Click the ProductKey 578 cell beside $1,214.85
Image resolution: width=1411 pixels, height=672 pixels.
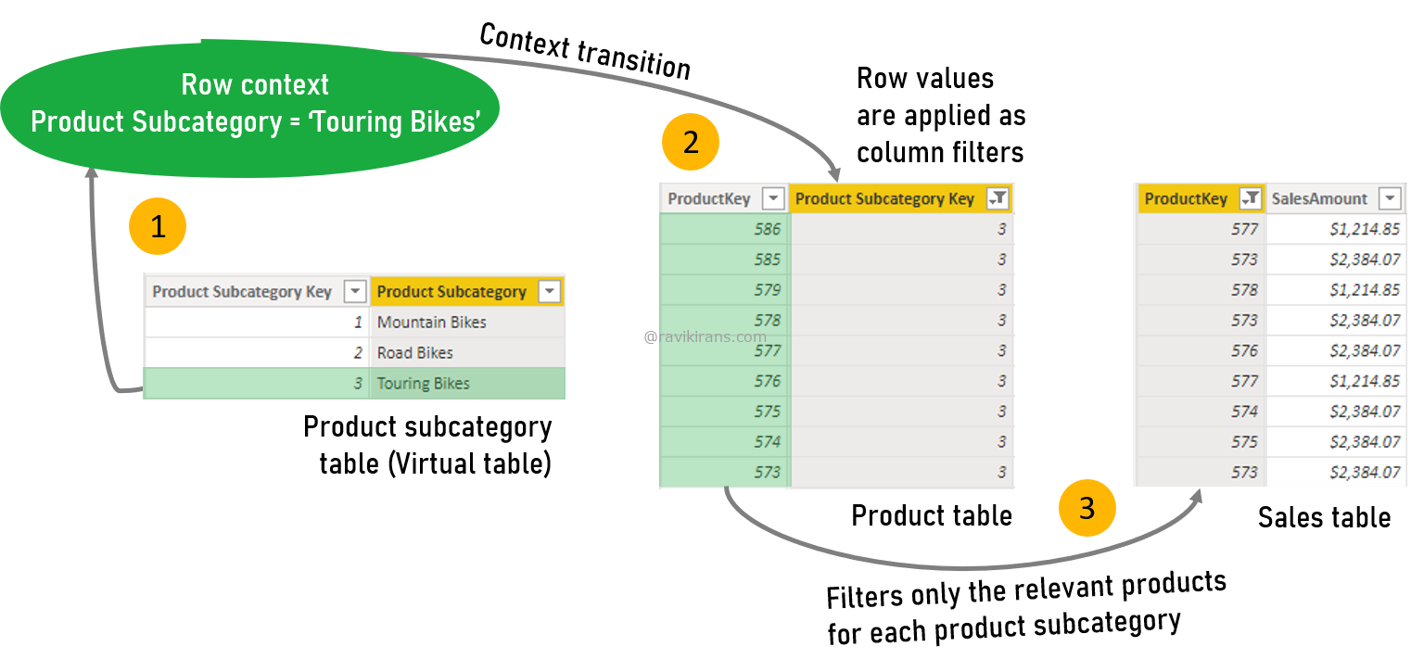point(1201,290)
